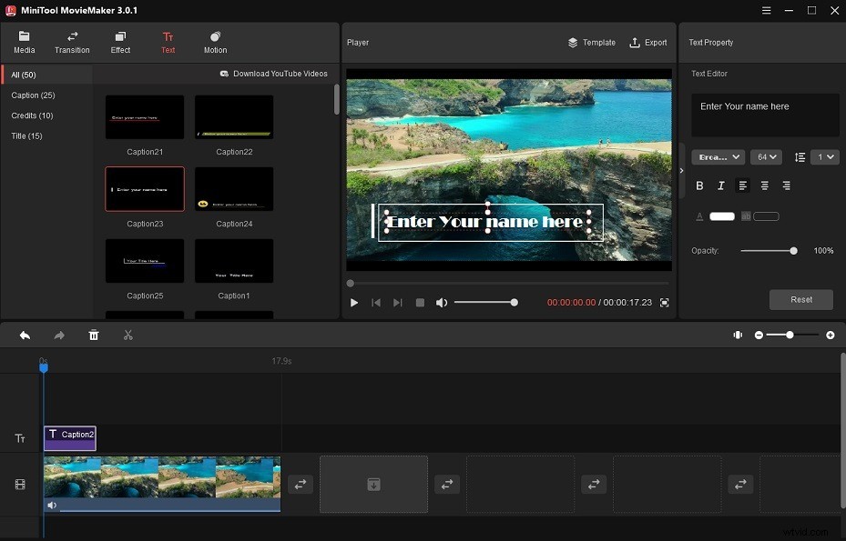Screen dimensions: 846x541
Task: Adjust the text Opacity slider
Action: tap(792, 251)
